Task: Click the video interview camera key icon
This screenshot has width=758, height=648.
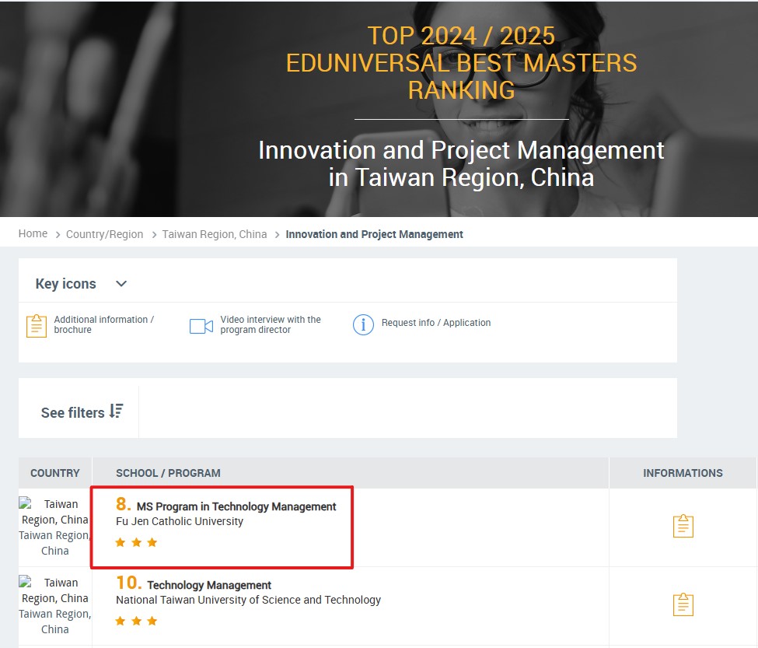Action: [201, 326]
